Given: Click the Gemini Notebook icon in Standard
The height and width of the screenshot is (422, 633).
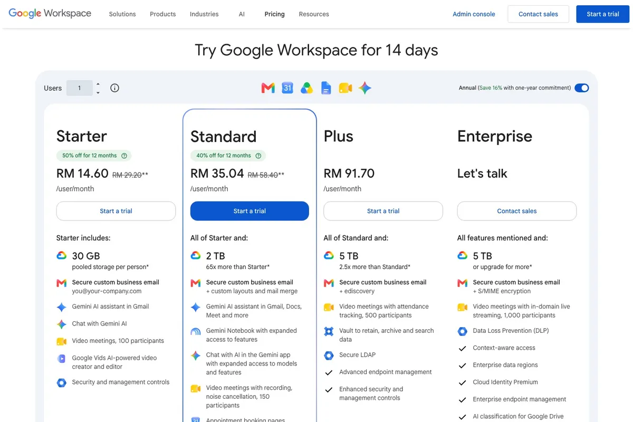Looking at the screenshot, I should pyautogui.click(x=196, y=331).
